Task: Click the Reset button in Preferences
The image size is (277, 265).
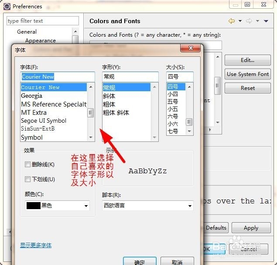Action: click(247, 88)
